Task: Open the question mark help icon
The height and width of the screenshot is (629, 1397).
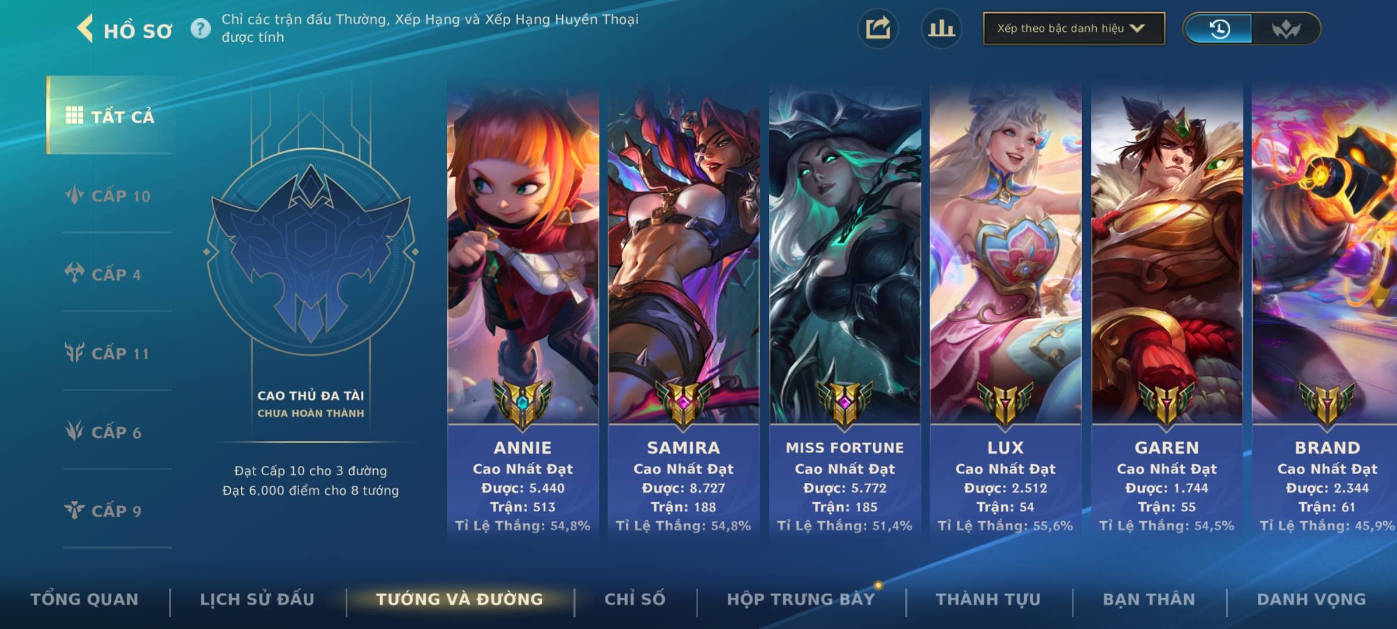Action: (201, 29)
